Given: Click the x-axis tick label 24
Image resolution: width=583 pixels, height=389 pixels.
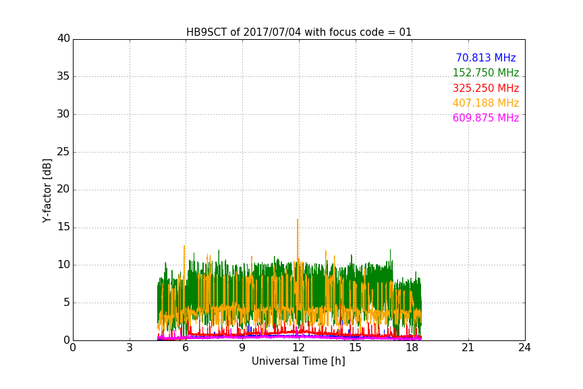Looking at the screenshot, I should click(524, 348).
